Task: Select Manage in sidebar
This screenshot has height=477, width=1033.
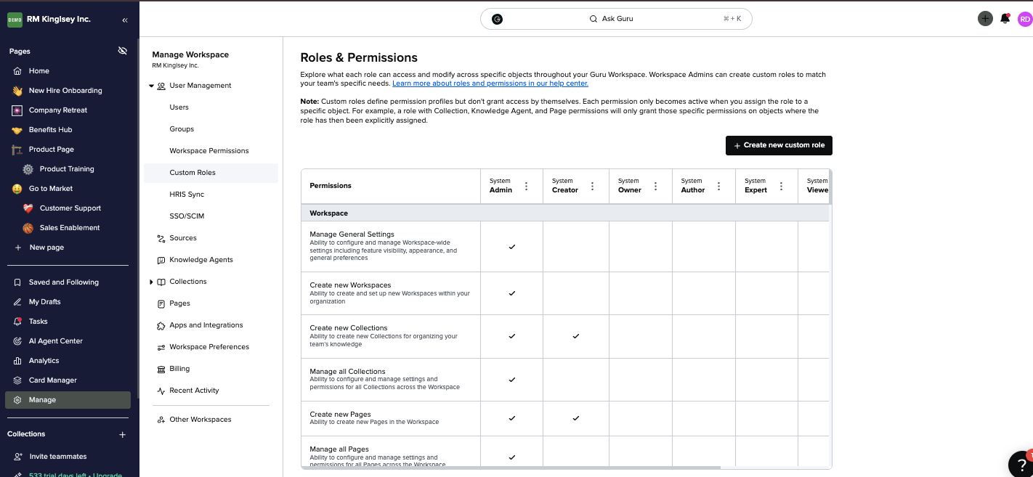Action: [68, 400]
